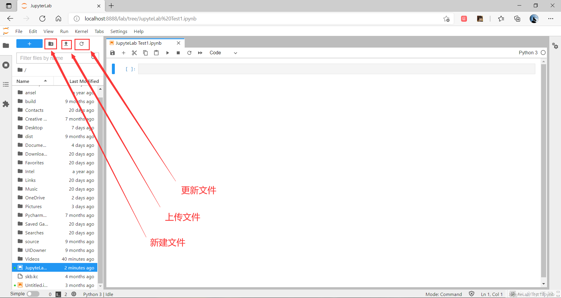Click inside the Filter files by name field

(x=47, y=58)
